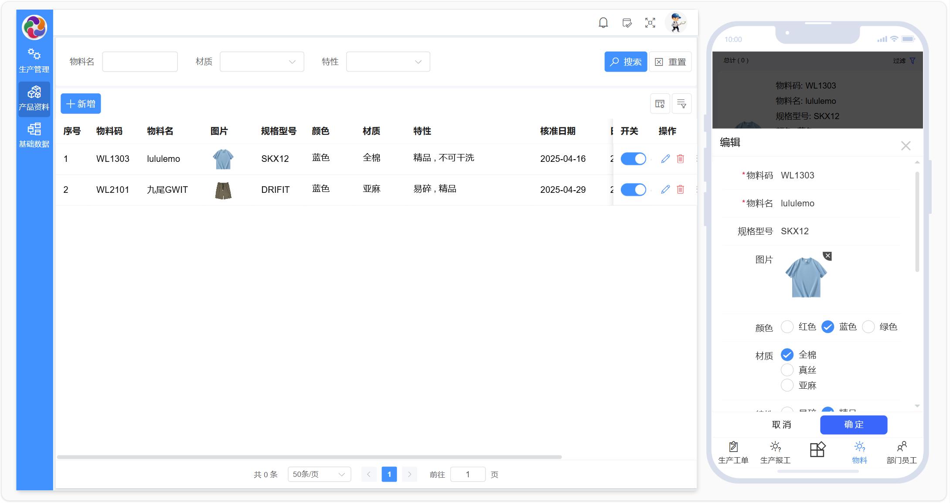Image resolution: width=950 pixels, height=503 pixels.
Task: Turn off the switch for WL1303
Action: pyautogui.click(x=633, y=159)
